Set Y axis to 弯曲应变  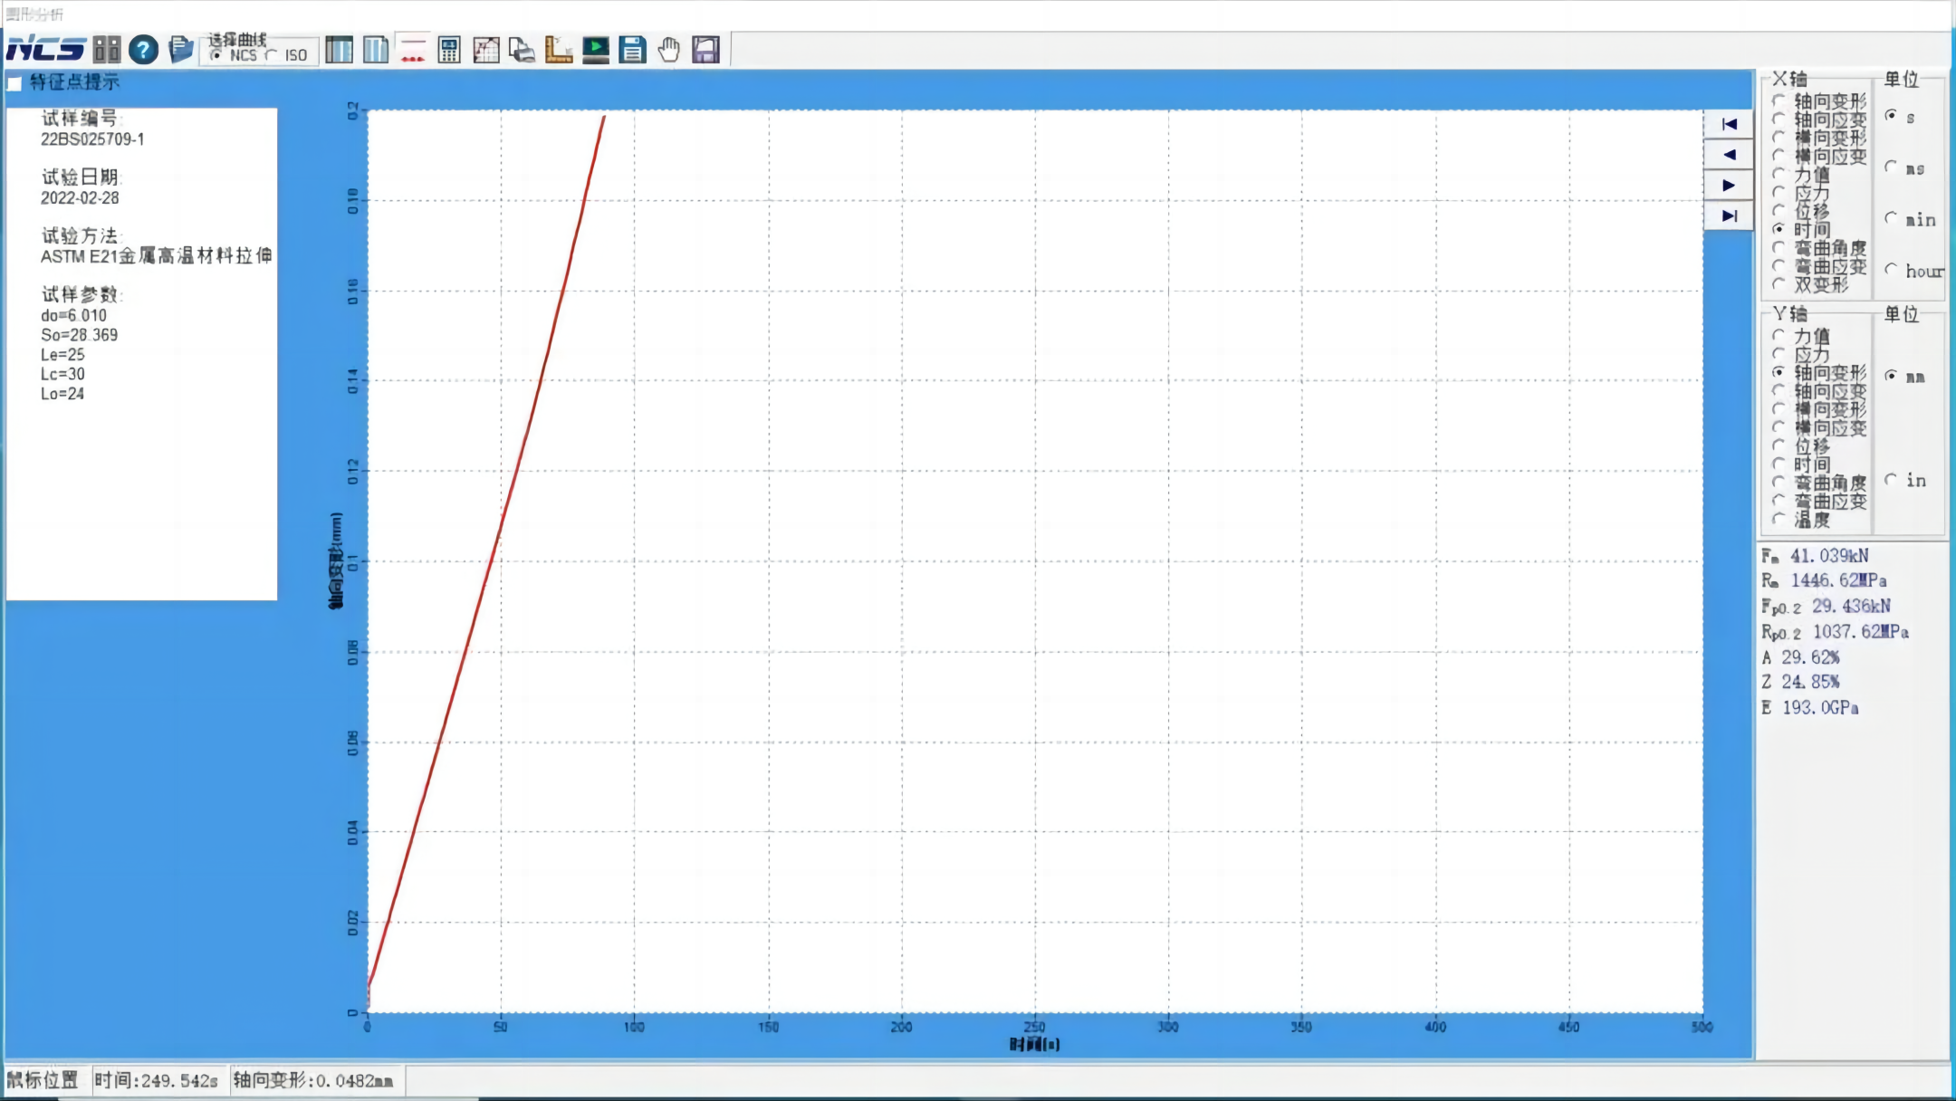point(1779,500)
